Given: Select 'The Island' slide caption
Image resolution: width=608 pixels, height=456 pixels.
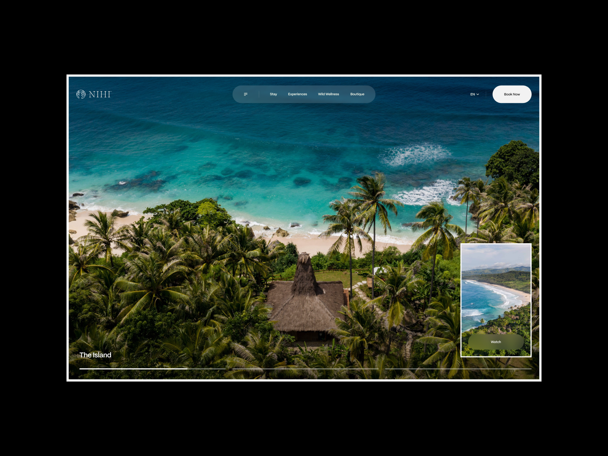Looking at the screenshot, I should click(x=96, y=355).
